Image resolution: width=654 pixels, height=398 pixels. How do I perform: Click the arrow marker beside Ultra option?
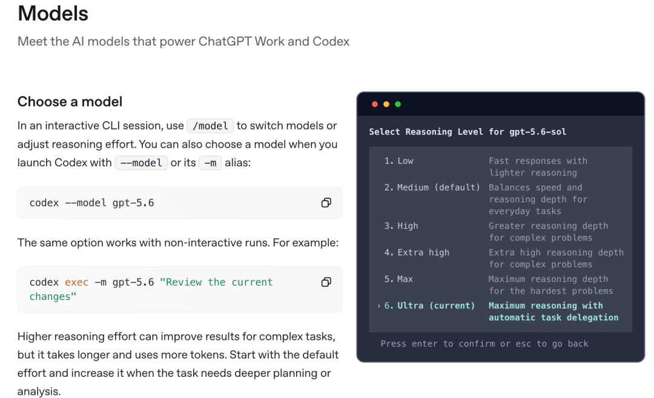point(378,306)
